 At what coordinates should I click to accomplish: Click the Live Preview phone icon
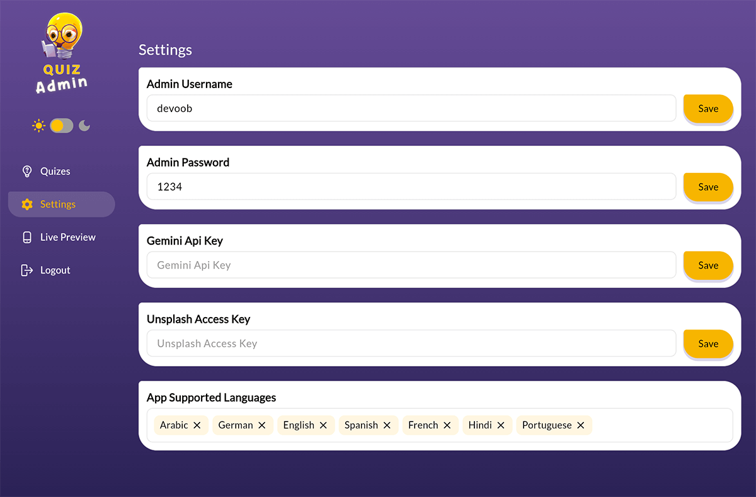pyautogui.click(x=27, y=237)
